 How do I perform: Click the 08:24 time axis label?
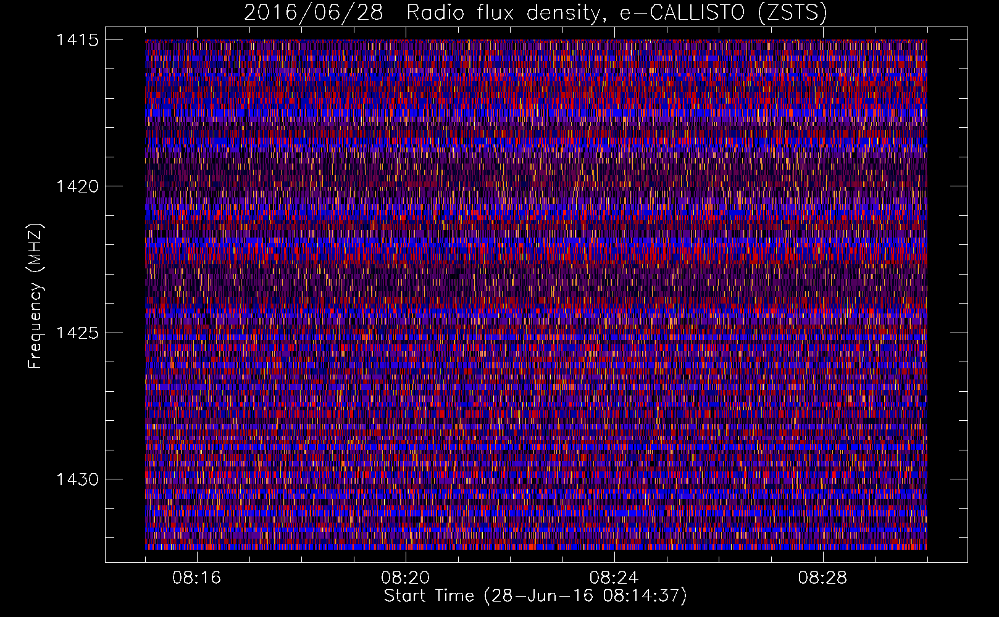coord(614,578)
